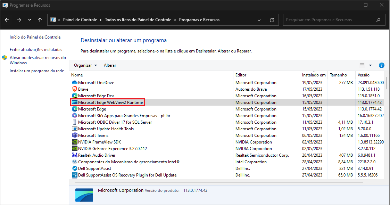
Task: Click the Dell SupportAssist icon
Action: (74, 168)
